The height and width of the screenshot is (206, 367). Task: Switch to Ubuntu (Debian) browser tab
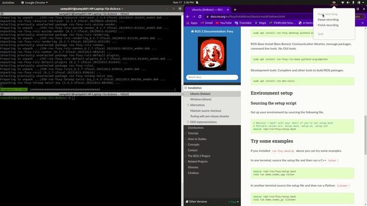pyautogui.click(x=208, y=10)
